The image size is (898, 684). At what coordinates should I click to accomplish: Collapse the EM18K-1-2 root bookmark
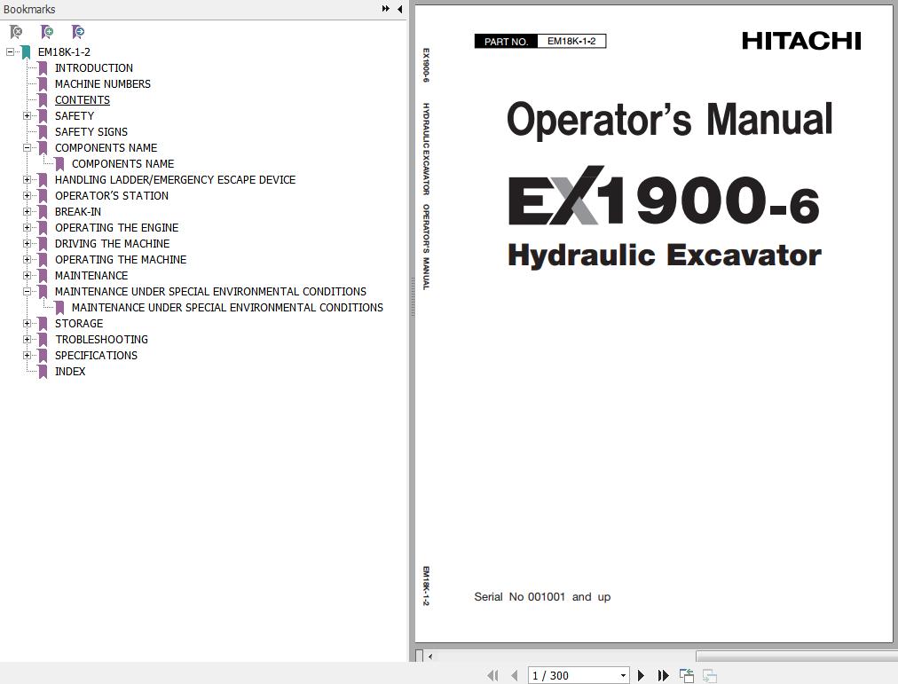[x=10, y=51]
